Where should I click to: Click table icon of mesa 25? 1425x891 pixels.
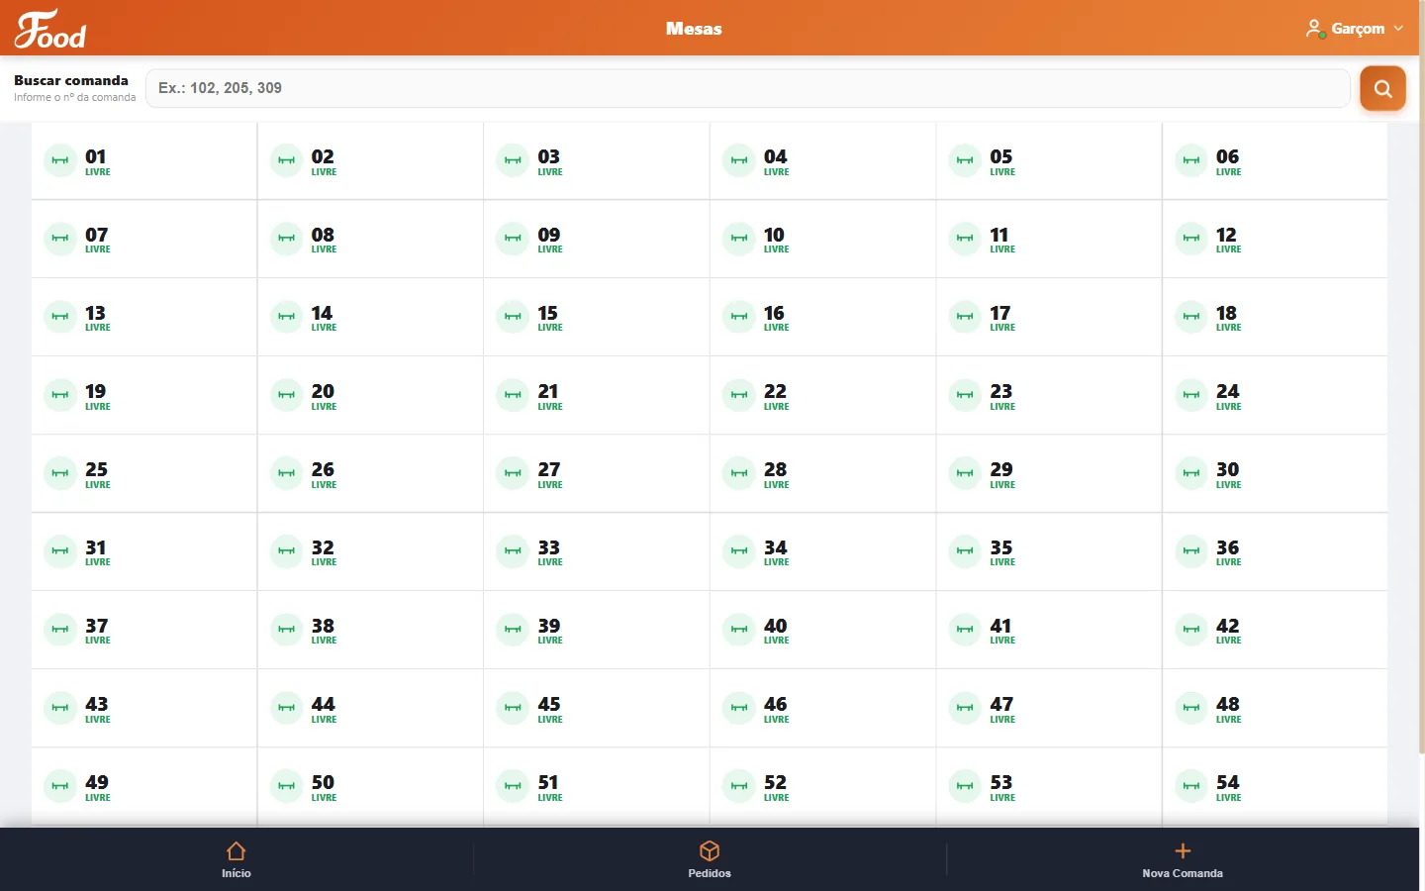(60, 473)
